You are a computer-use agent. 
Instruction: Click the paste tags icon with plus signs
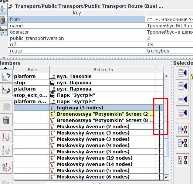(x=3, y=31)
